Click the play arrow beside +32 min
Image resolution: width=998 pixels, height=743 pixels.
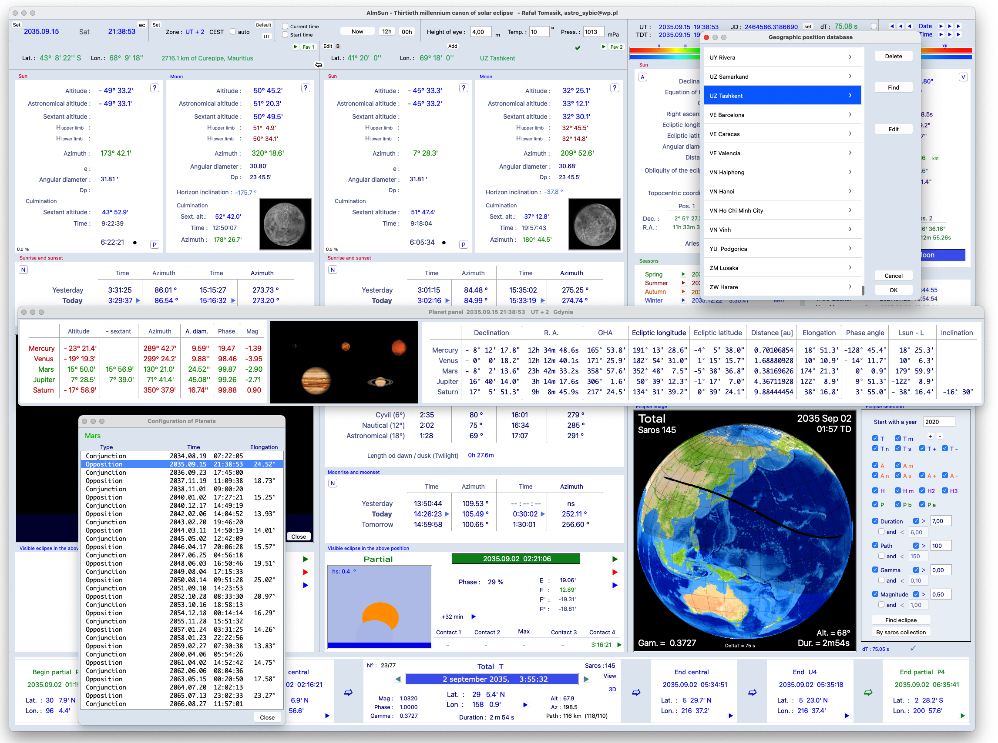(x=473, y=616)
